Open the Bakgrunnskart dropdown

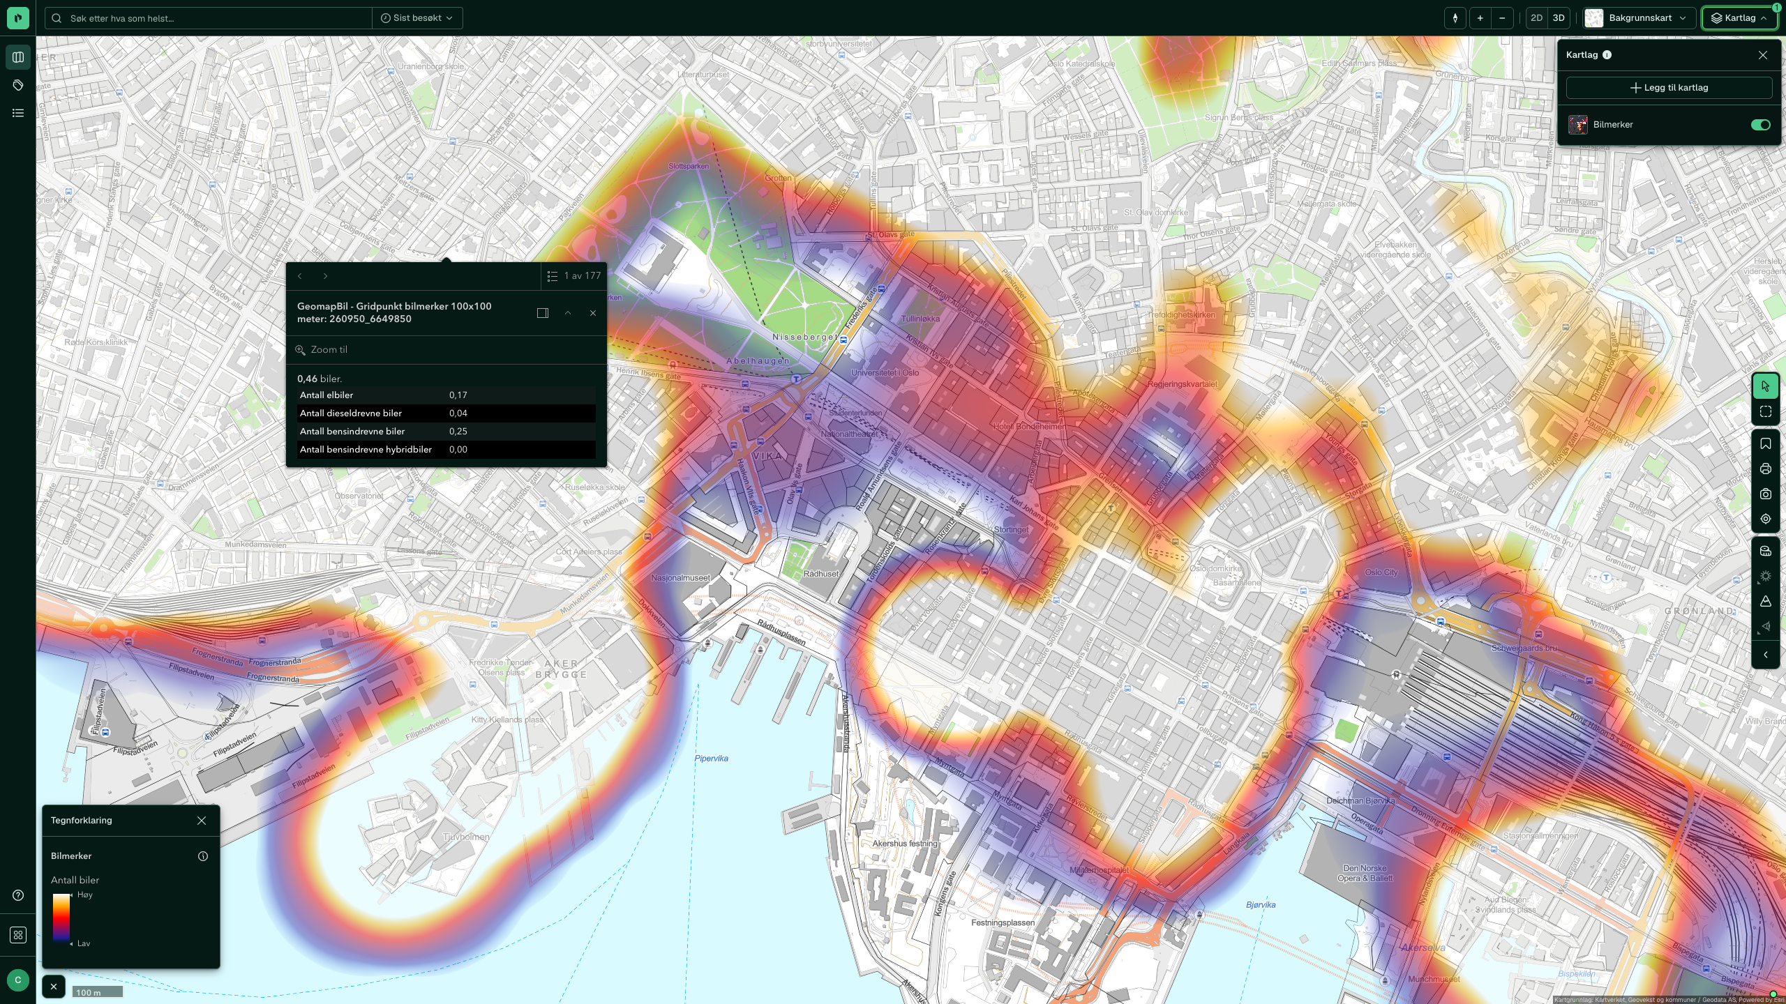[x=1639, y=18]
